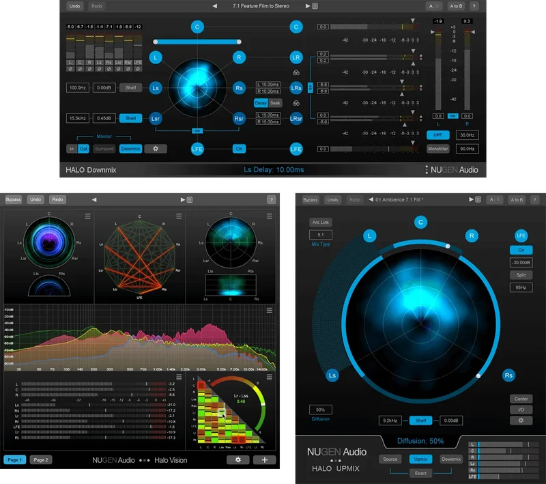Click the LRs output node in Downmix
The image size is (546, 484).
(x=296, y=88)
